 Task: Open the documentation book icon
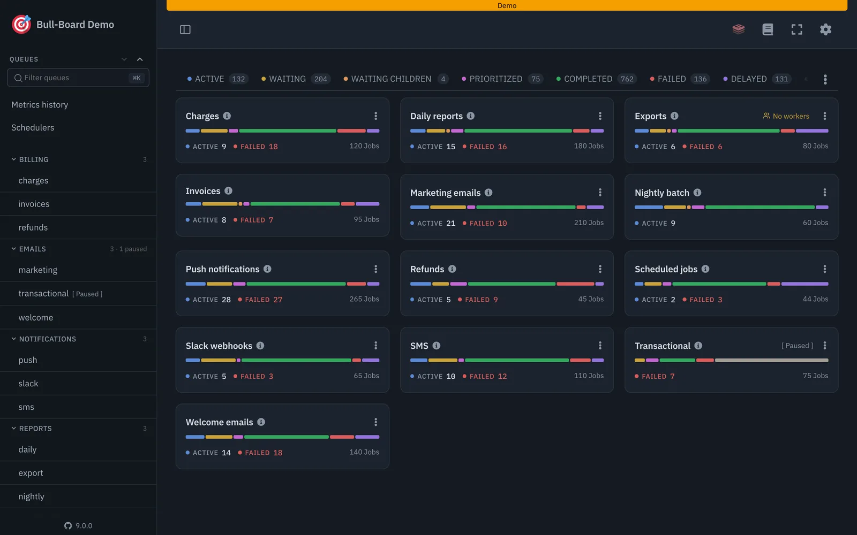[768, 29]
